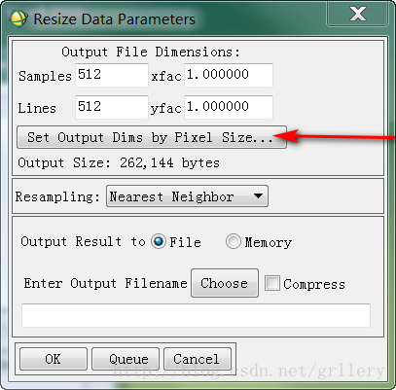Image resolution: width=396 pixels, height=390 pixels.
Task: Click the Choose filename button
Action: click(x=225, y=283)
